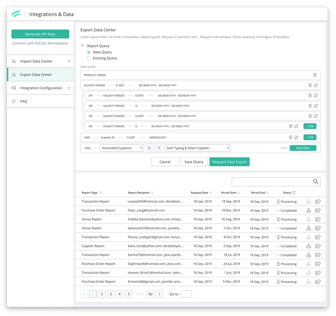Open the FAQ menu item
The height and width of the screenshot is (316, 336).
[x=40, y=101]
